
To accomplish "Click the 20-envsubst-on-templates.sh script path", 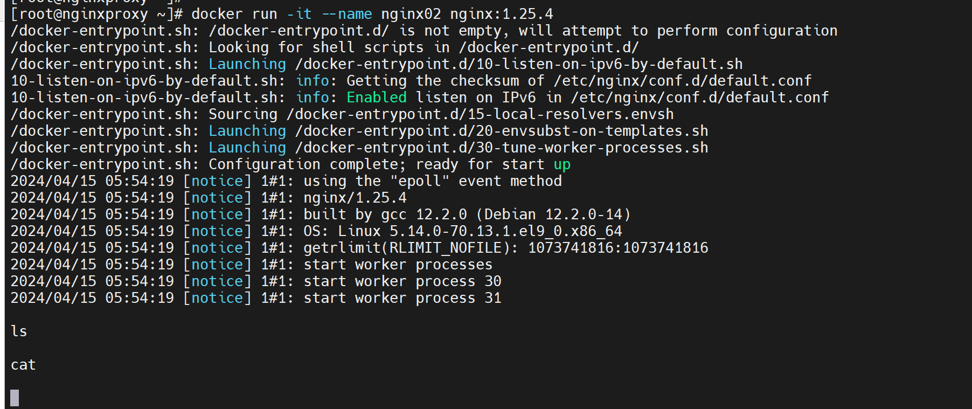I will (501, 131).
